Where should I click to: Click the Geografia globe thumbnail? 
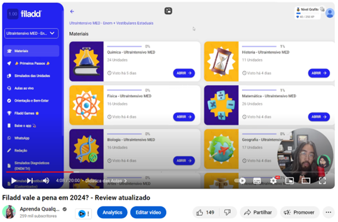[x=221, y=149]
